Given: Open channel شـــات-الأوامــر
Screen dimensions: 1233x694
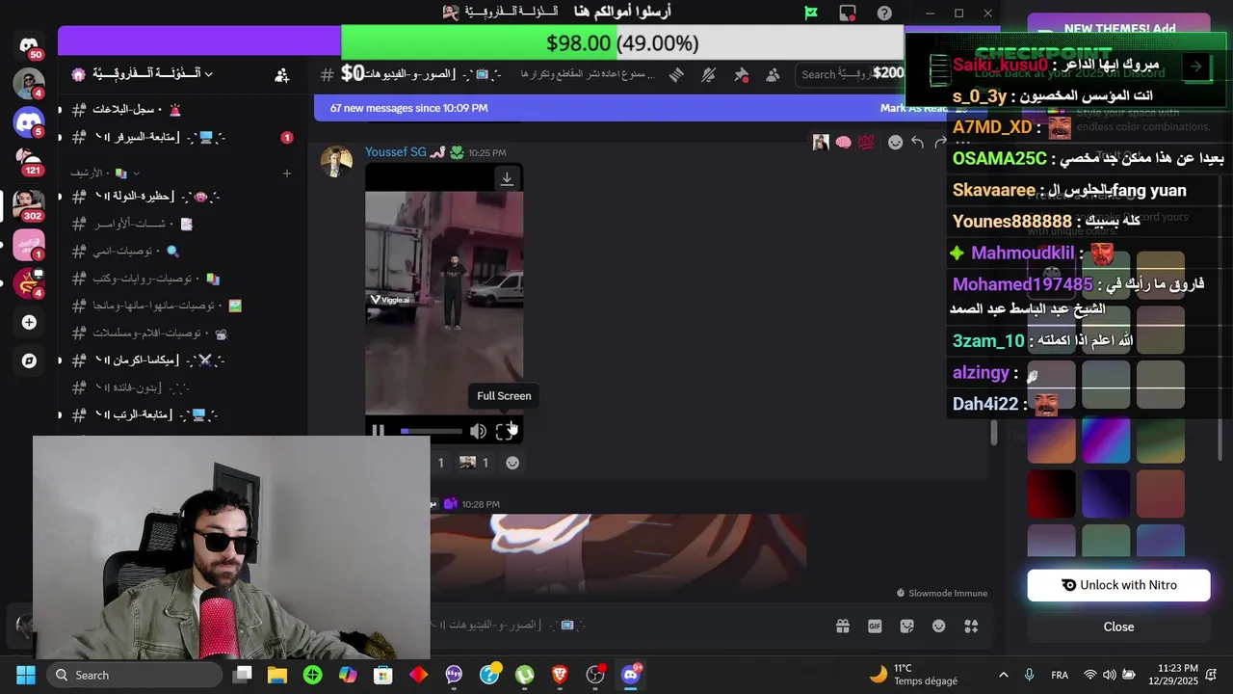Looking at the screenshot, I should pos(181,224).
